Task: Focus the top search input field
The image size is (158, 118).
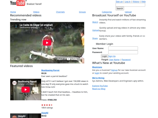Action: point(130,5)
